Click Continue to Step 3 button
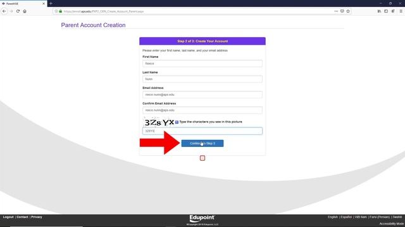 tap(202, 143)
